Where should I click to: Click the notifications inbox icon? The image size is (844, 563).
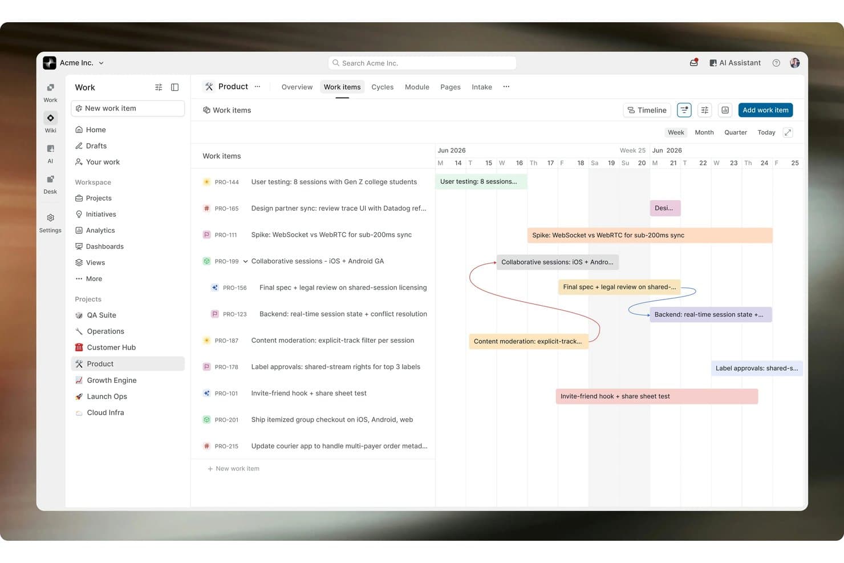coord(694,63)
